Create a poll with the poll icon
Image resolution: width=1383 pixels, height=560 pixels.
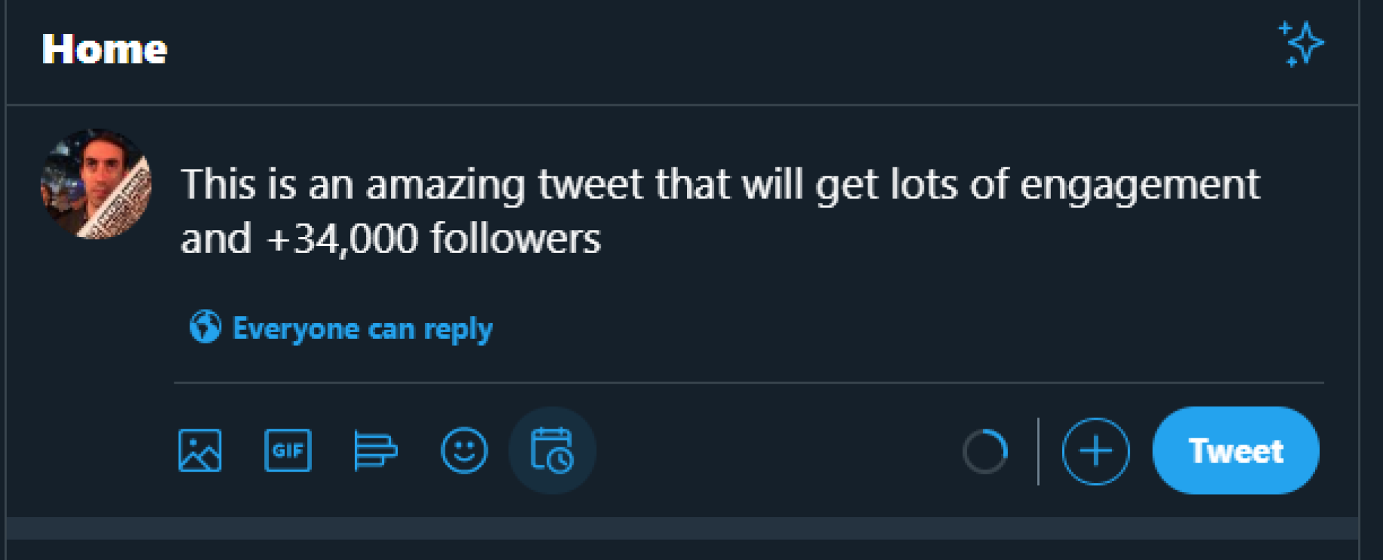click(376, 451)
